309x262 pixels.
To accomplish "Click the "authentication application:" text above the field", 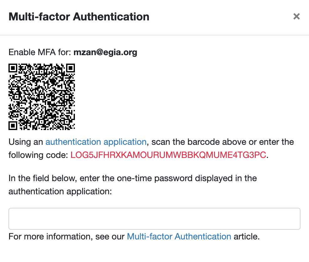I will (x=60, y=191).
